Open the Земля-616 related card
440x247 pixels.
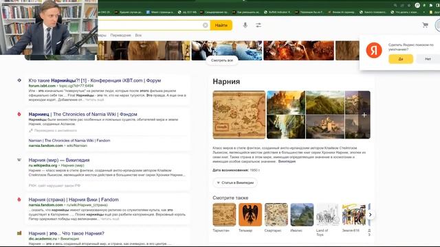point(353,215)
